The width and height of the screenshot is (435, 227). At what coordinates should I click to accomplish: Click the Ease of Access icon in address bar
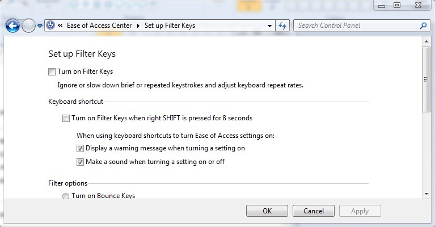click(50, 26)
